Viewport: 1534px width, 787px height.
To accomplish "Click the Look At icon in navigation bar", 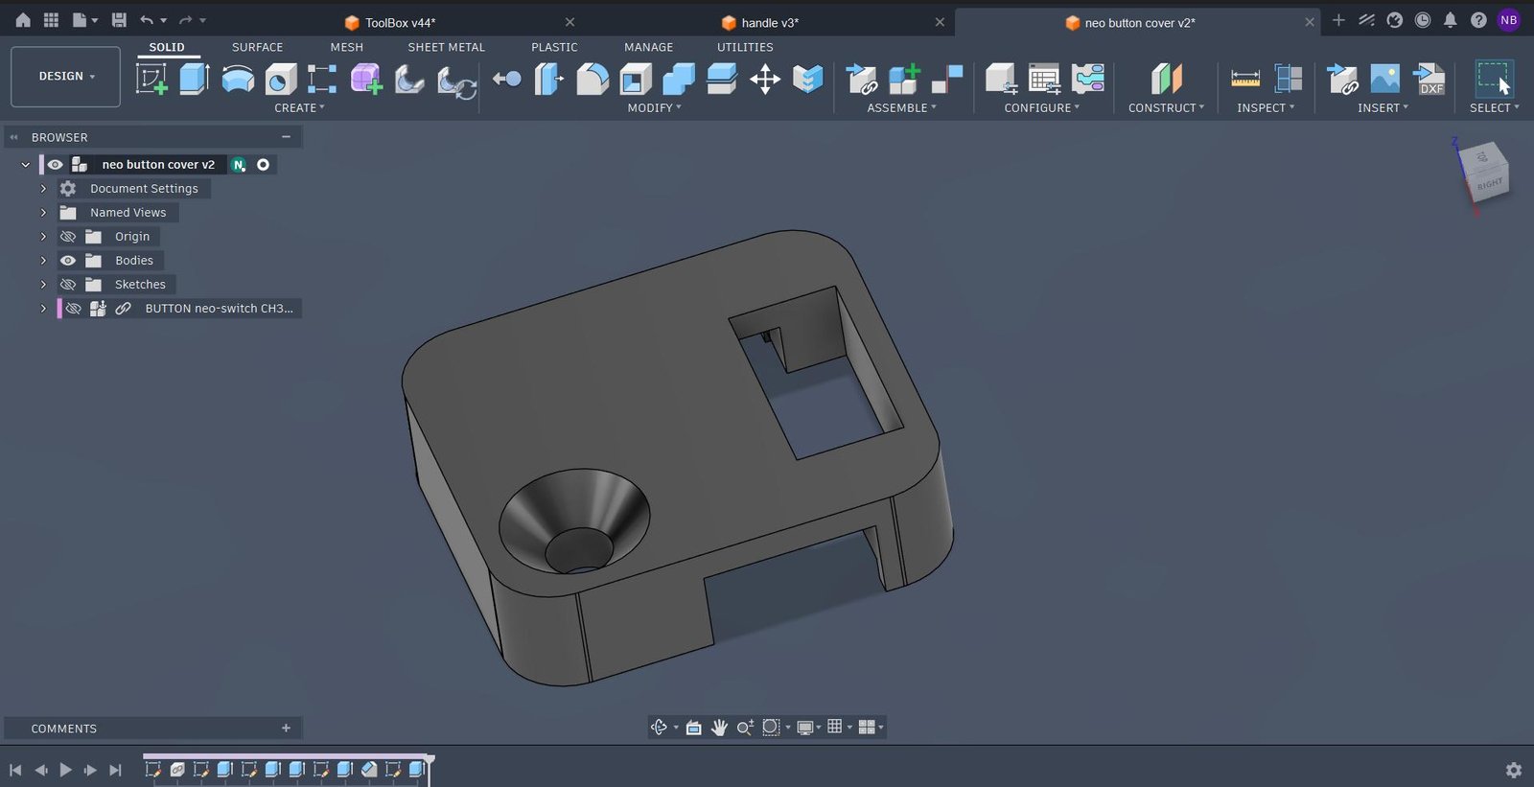I will pos(693,728).
